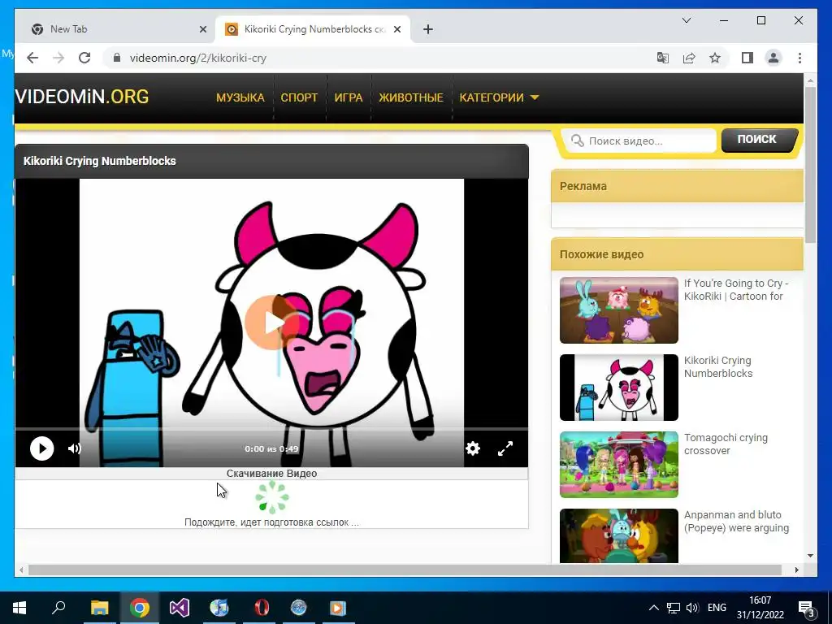Click the scroll right arrow
This screenshot has height=624, width=832.
point(796,570)
